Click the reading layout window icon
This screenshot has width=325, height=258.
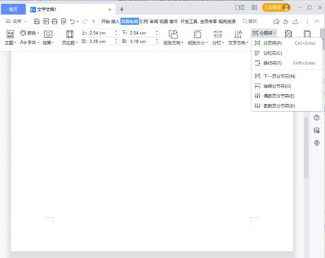pyautogui.click(x=240, y=7)
